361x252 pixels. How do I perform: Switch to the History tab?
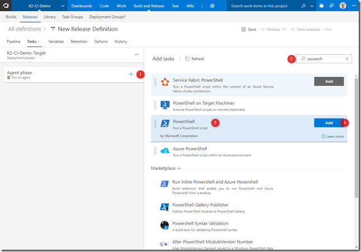[121, 41]
